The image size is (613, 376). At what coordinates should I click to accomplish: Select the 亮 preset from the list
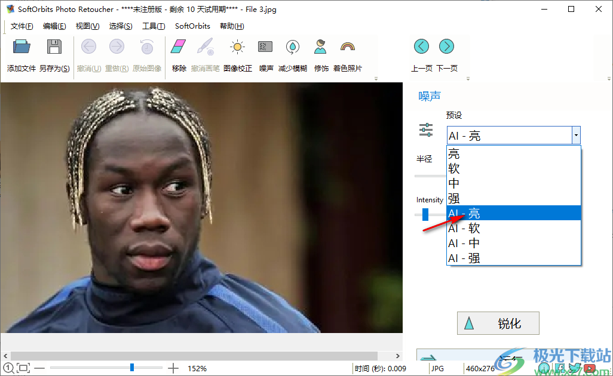point(453,153)
